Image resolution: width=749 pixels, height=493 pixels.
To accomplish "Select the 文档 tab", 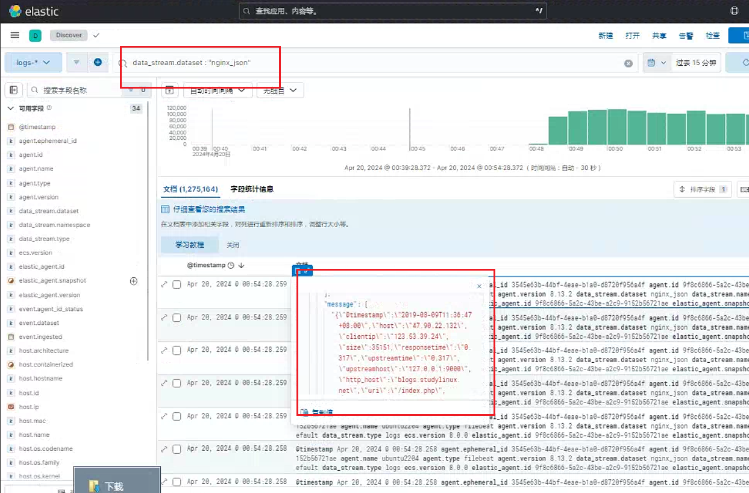I will [190, 189].
